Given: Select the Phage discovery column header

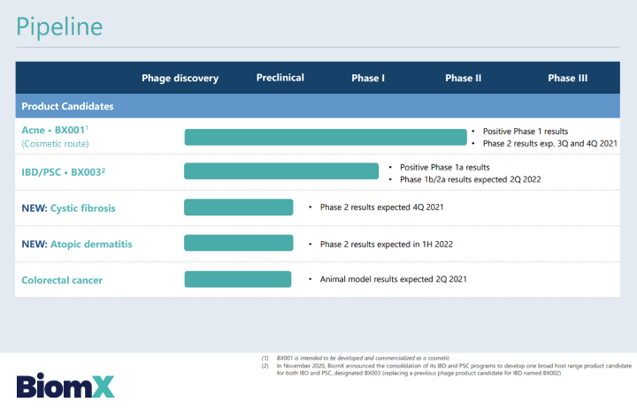Looking at the screenshot, I should point(180,78).
